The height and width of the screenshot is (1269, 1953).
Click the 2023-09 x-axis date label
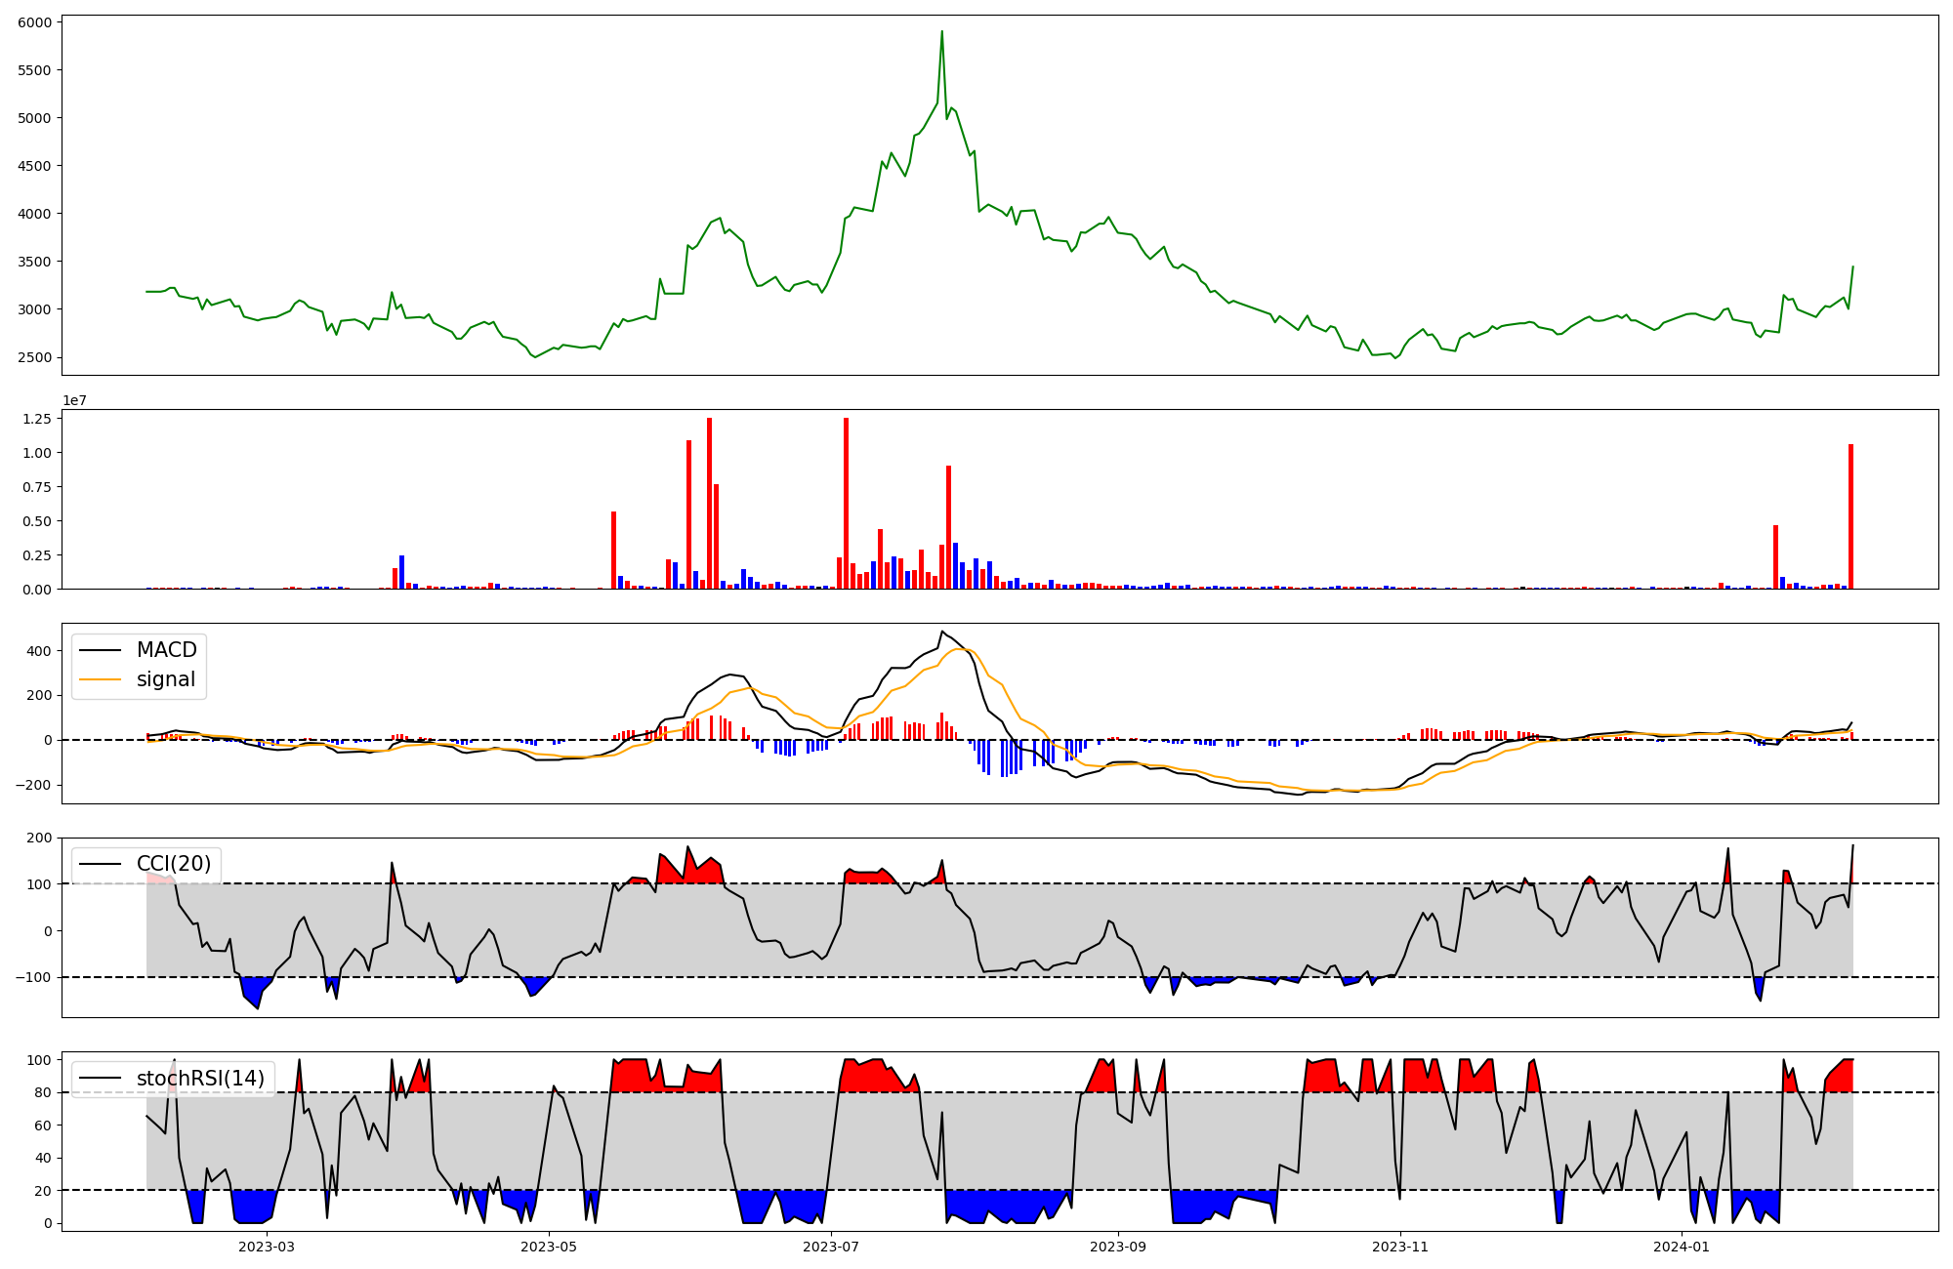tap(1118, 1247)
